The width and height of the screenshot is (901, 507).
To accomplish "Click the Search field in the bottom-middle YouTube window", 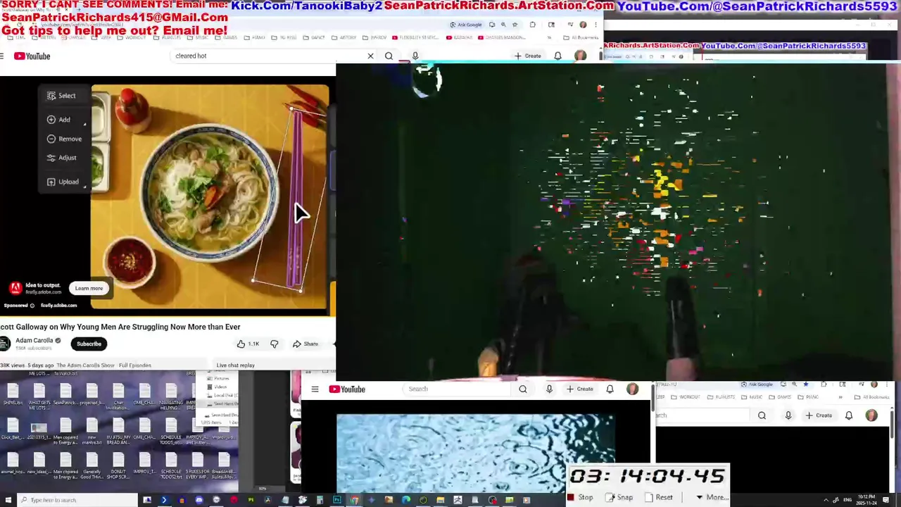I will (x=458, y=389).
